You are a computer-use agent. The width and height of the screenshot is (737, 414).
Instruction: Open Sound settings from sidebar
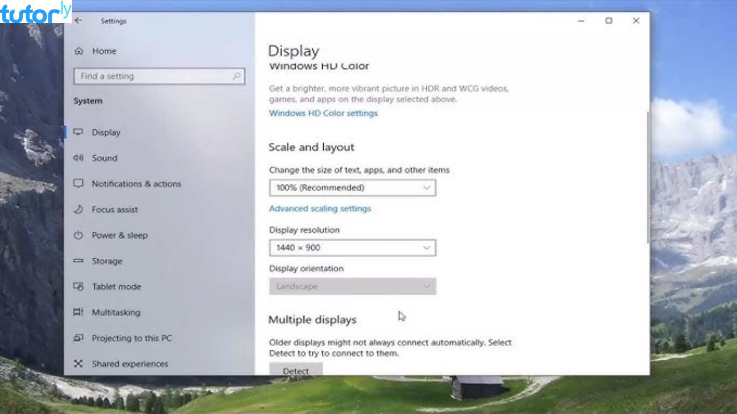[x=105, y=158]
